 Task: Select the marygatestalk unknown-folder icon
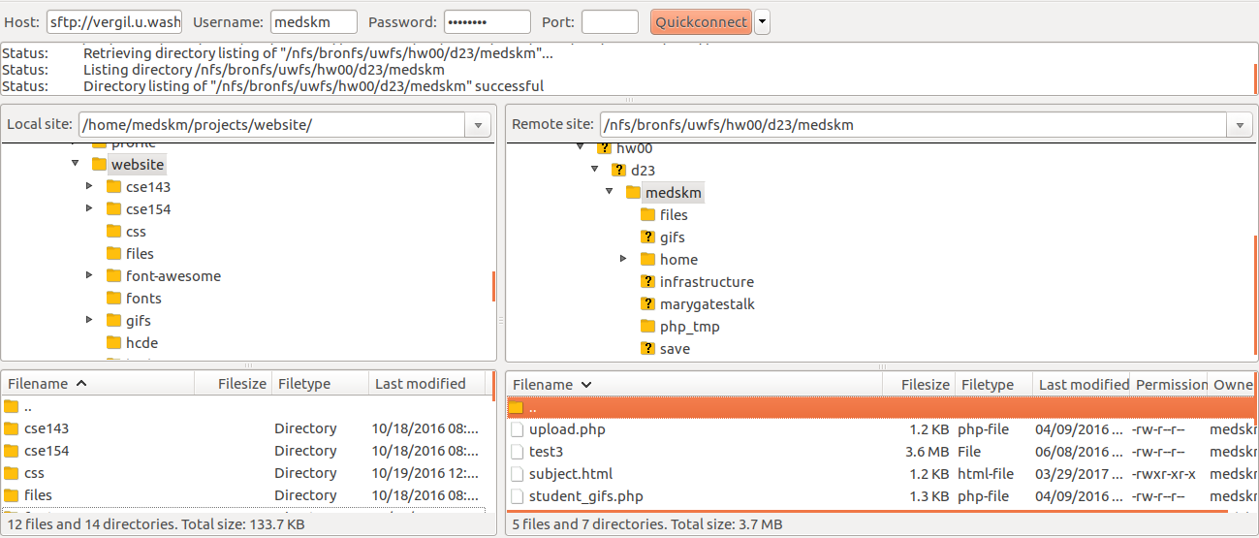pos(647,303)
